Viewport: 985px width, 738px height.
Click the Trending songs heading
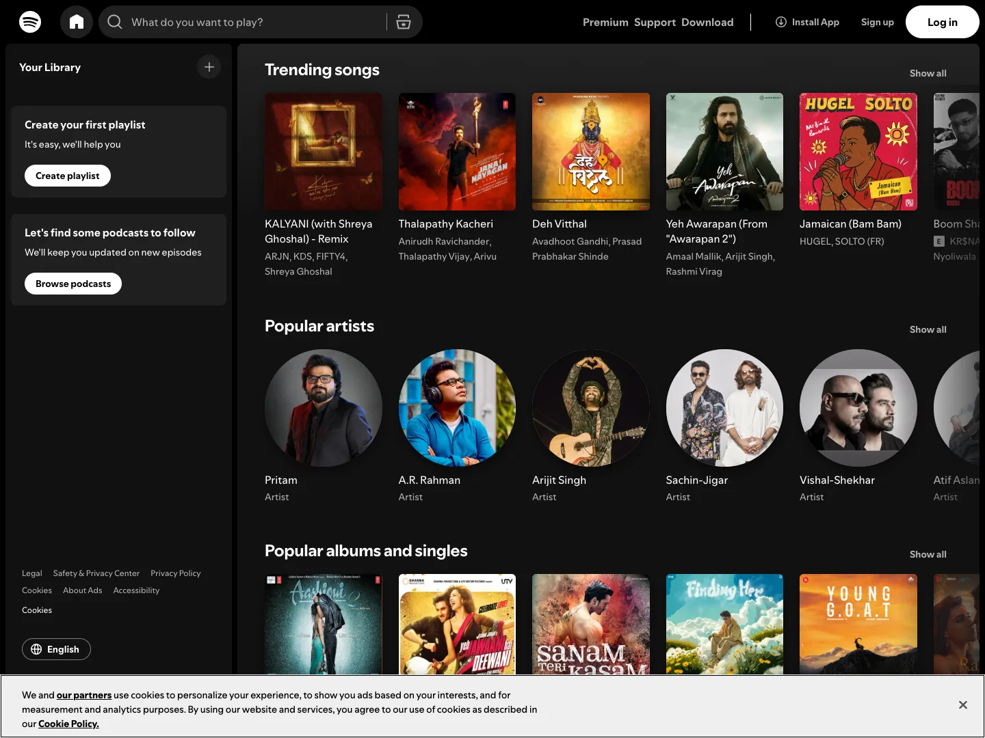[322, 70]
